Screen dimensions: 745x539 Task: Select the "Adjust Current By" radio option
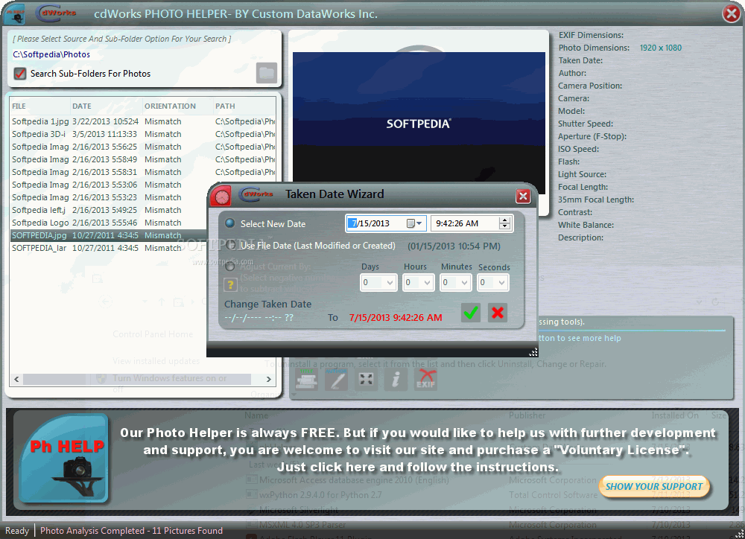230,267
